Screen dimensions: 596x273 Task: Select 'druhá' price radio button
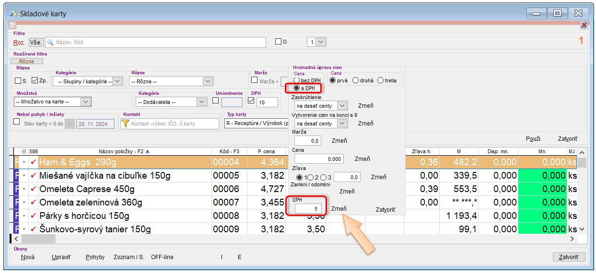[x=355, y=80]
